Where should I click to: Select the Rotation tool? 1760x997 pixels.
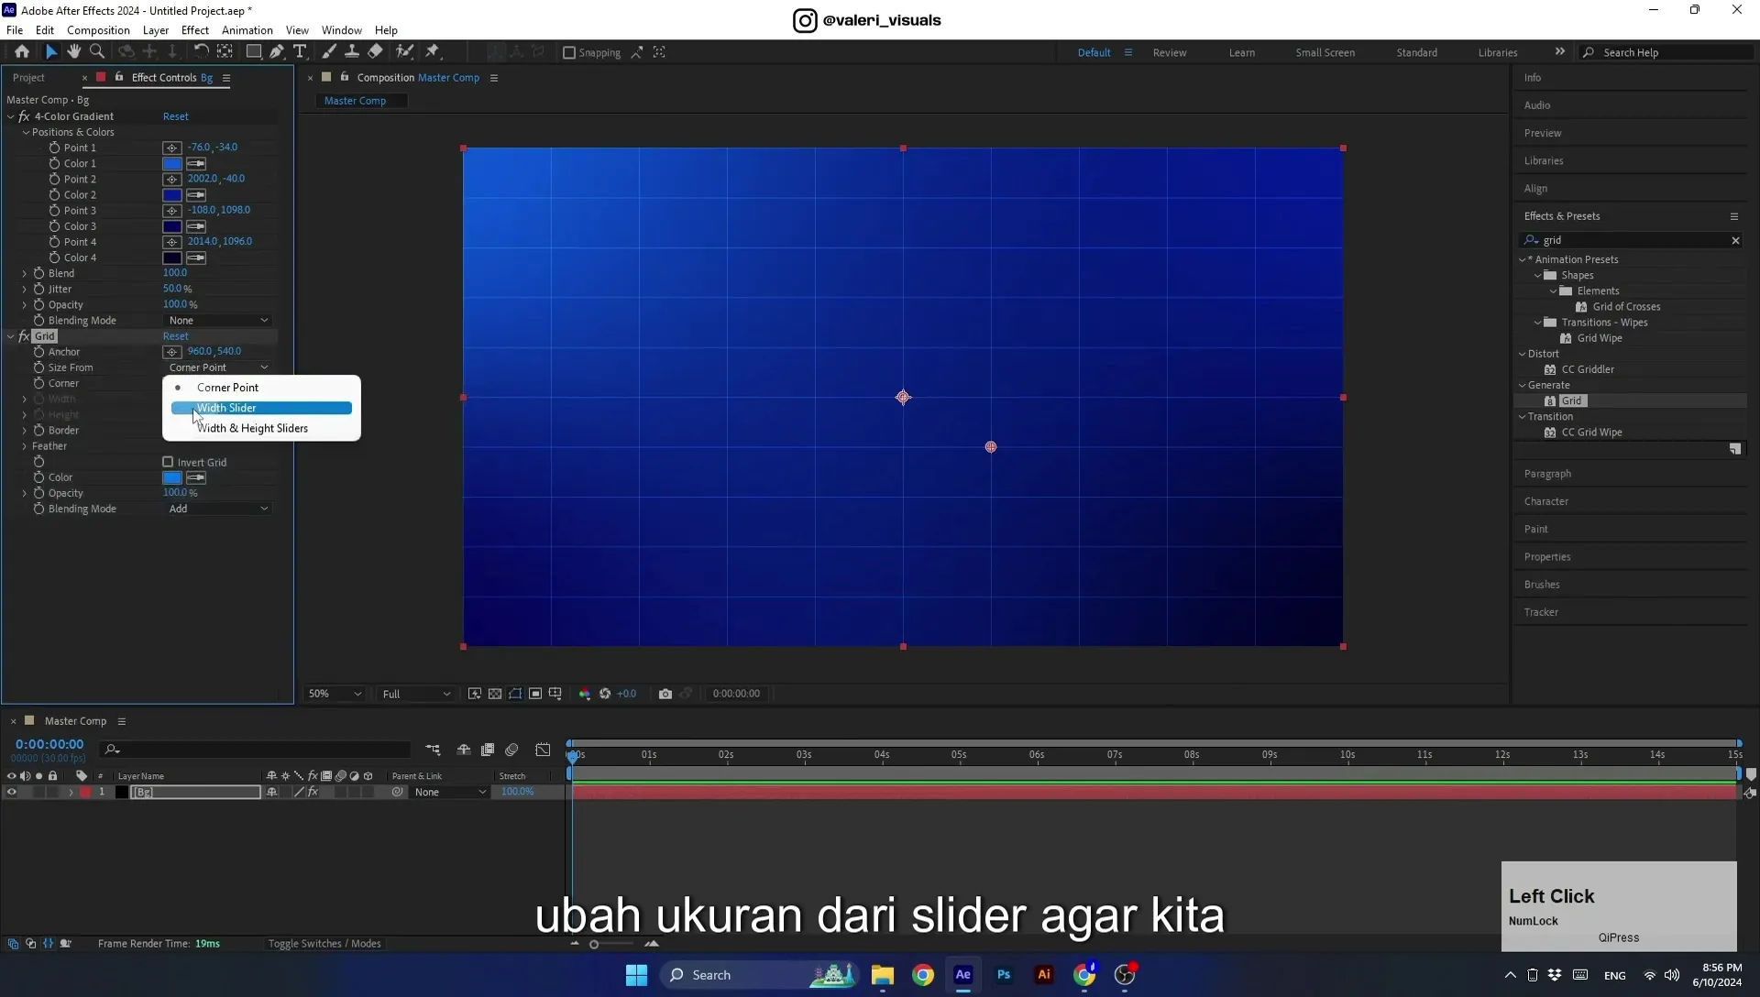click(x=201, y=52)
